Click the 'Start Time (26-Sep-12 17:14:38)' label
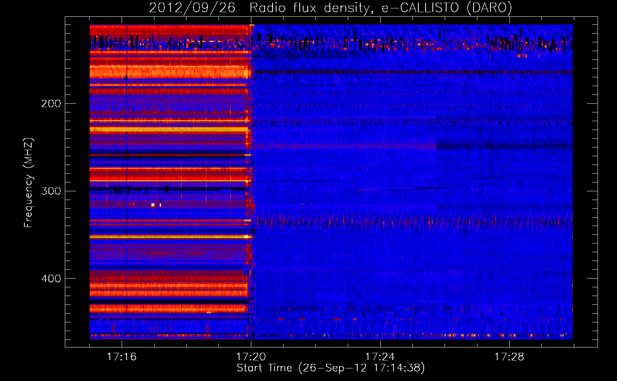 point(331,368)
